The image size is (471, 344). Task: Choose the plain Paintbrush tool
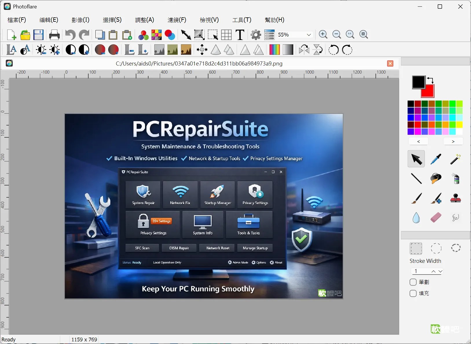(x=416, y=198)
